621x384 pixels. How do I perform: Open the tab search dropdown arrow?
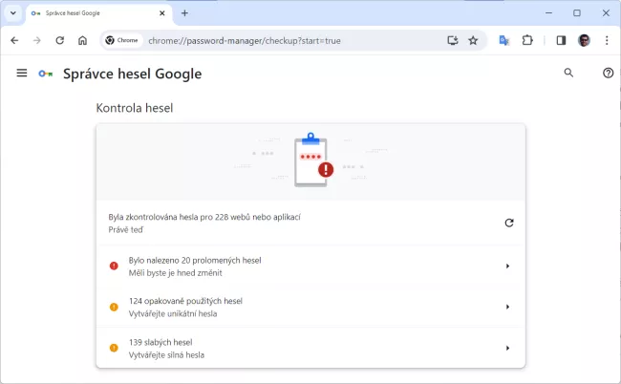click(12, 13)
